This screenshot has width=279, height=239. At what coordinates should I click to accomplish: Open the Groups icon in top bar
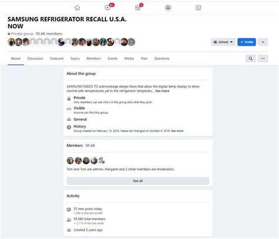pyautogui.click(x=168, y=8)
